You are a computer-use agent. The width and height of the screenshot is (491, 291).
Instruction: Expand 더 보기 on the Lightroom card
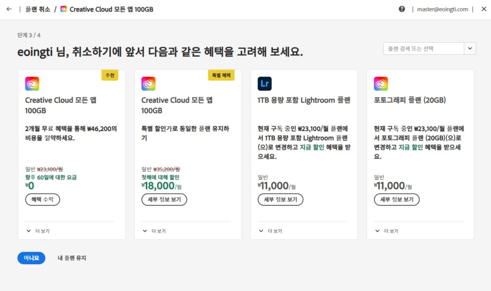point(270,231)
